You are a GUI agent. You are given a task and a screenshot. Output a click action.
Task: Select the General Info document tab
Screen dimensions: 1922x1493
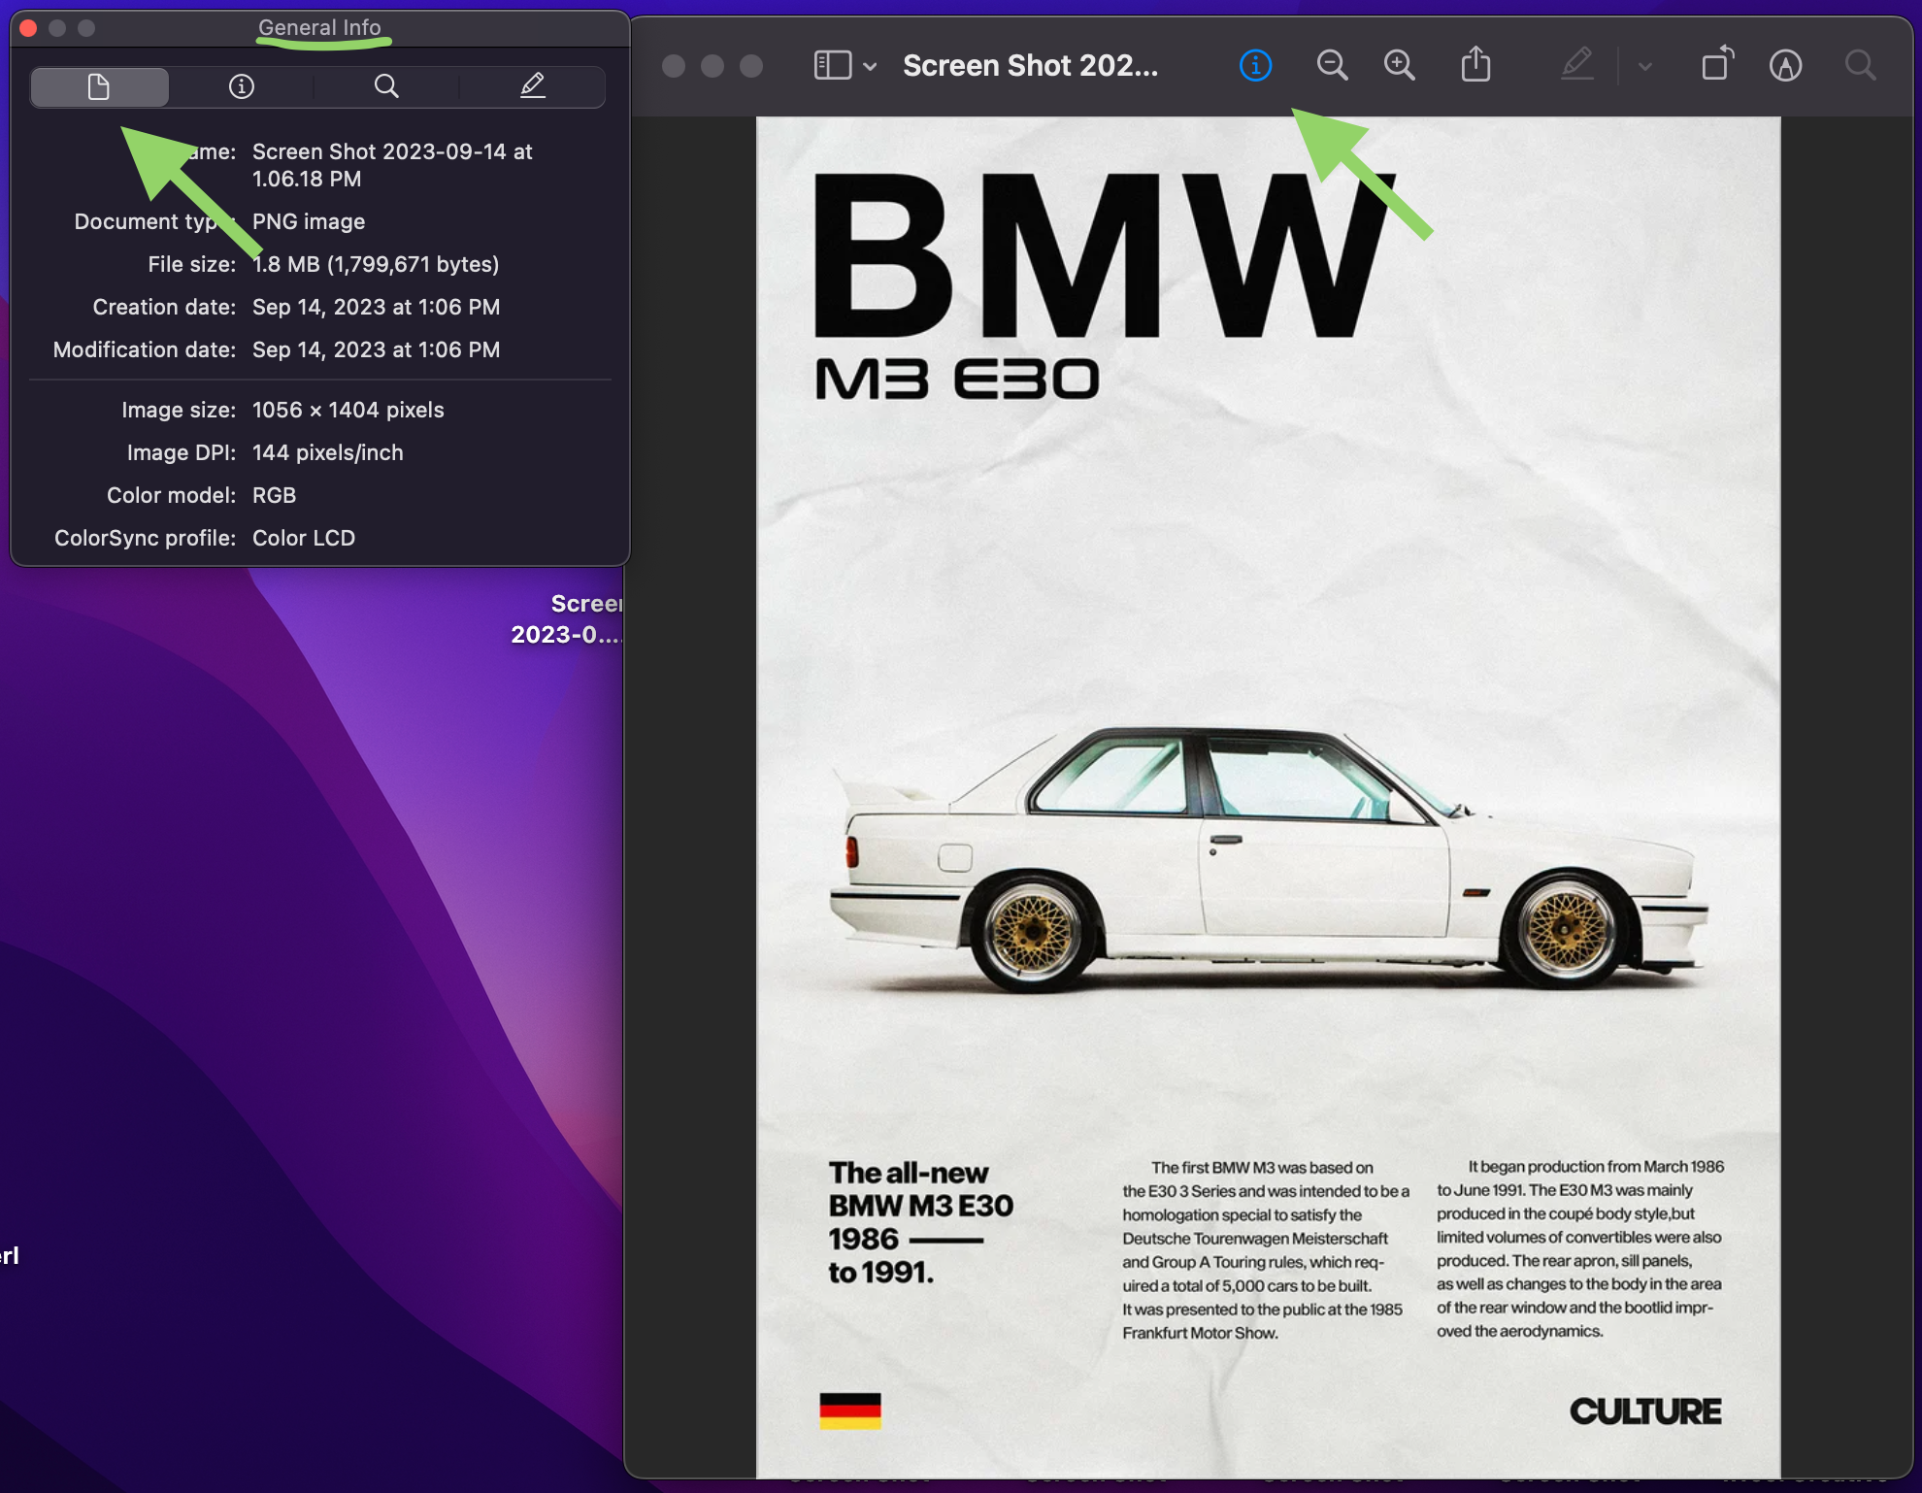coord(99,87)
